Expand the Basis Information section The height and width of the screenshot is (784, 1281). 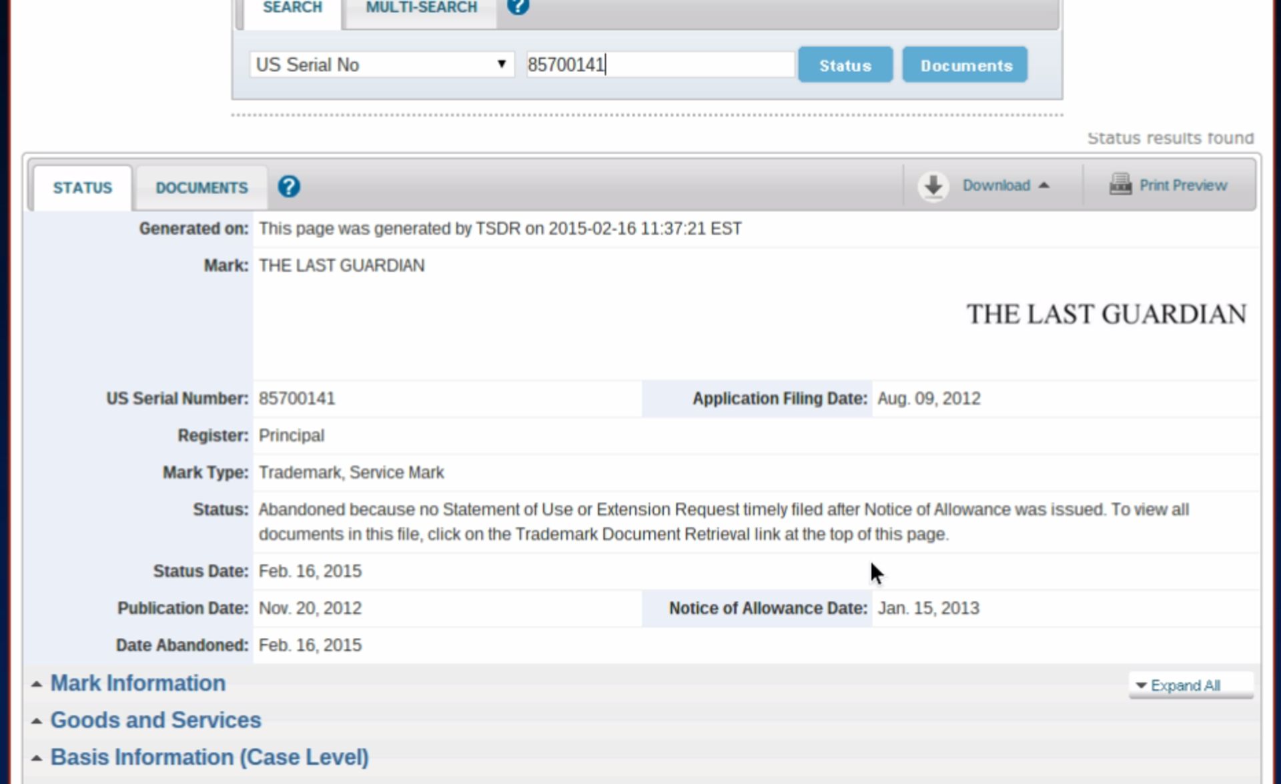[x=209, y=757]
